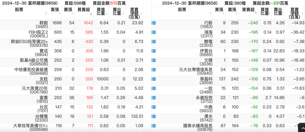Open the list icon beside 元大台灣價值高息
This screenshot has width=305, height=132.
pos(154,70)
